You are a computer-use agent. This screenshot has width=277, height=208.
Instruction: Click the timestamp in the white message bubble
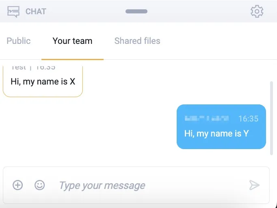45,67
